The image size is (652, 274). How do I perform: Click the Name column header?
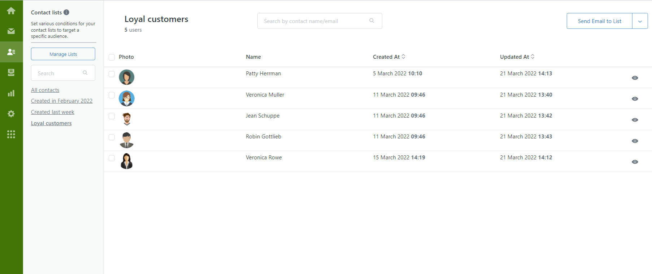[x=253, y=57]
